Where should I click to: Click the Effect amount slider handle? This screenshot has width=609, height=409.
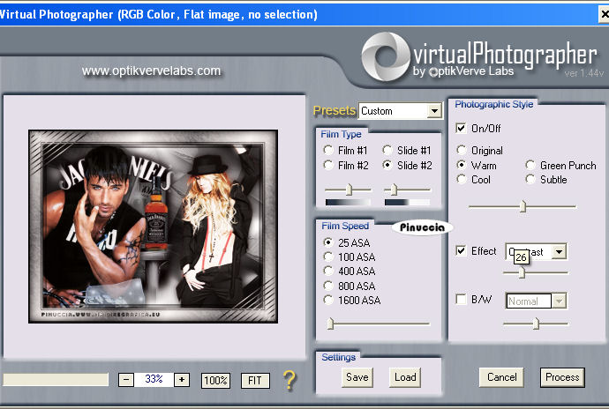pyautogui.click(x=522, y=272)
